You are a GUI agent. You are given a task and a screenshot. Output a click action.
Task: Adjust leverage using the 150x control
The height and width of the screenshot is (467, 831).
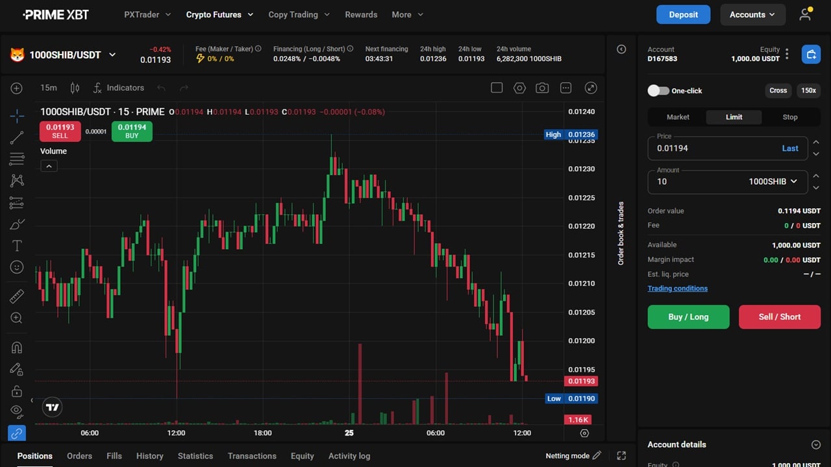[808, 91]
